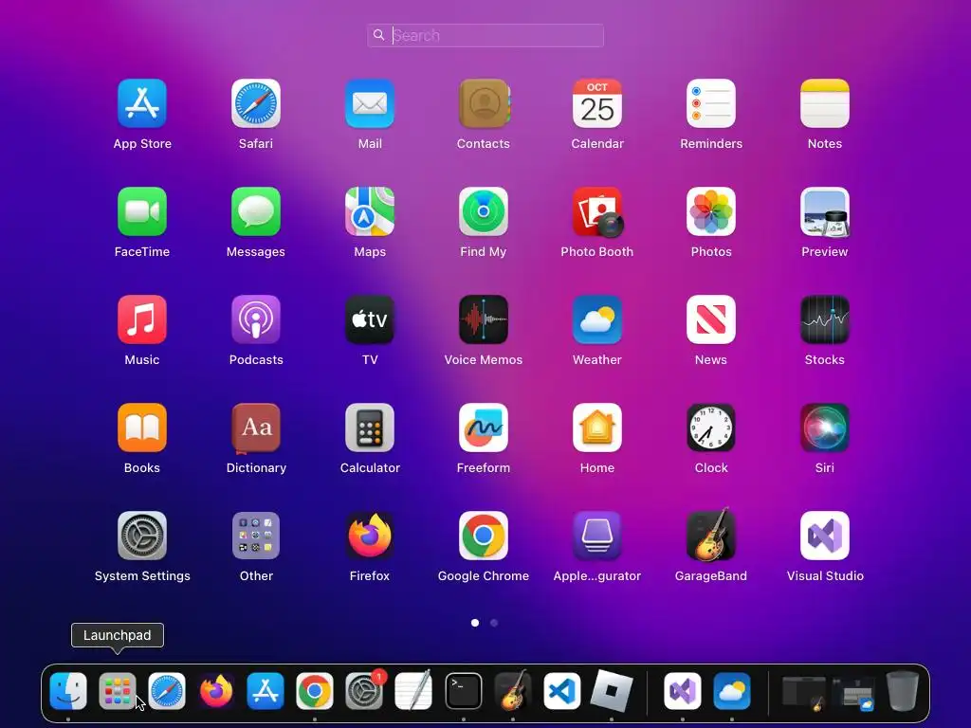
Task: Launch Firefox from the Dock
Action: [x=216, y=691]
